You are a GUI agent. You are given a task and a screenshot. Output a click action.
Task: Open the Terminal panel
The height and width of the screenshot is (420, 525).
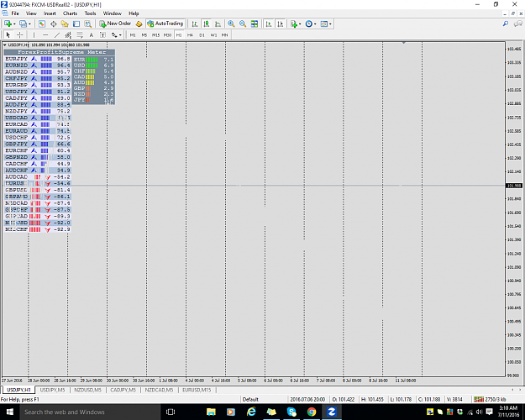76,24
